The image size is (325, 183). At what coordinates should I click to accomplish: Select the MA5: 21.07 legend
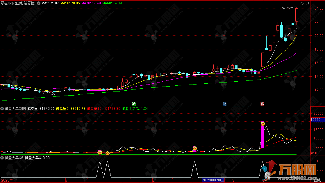coord(50,3)
